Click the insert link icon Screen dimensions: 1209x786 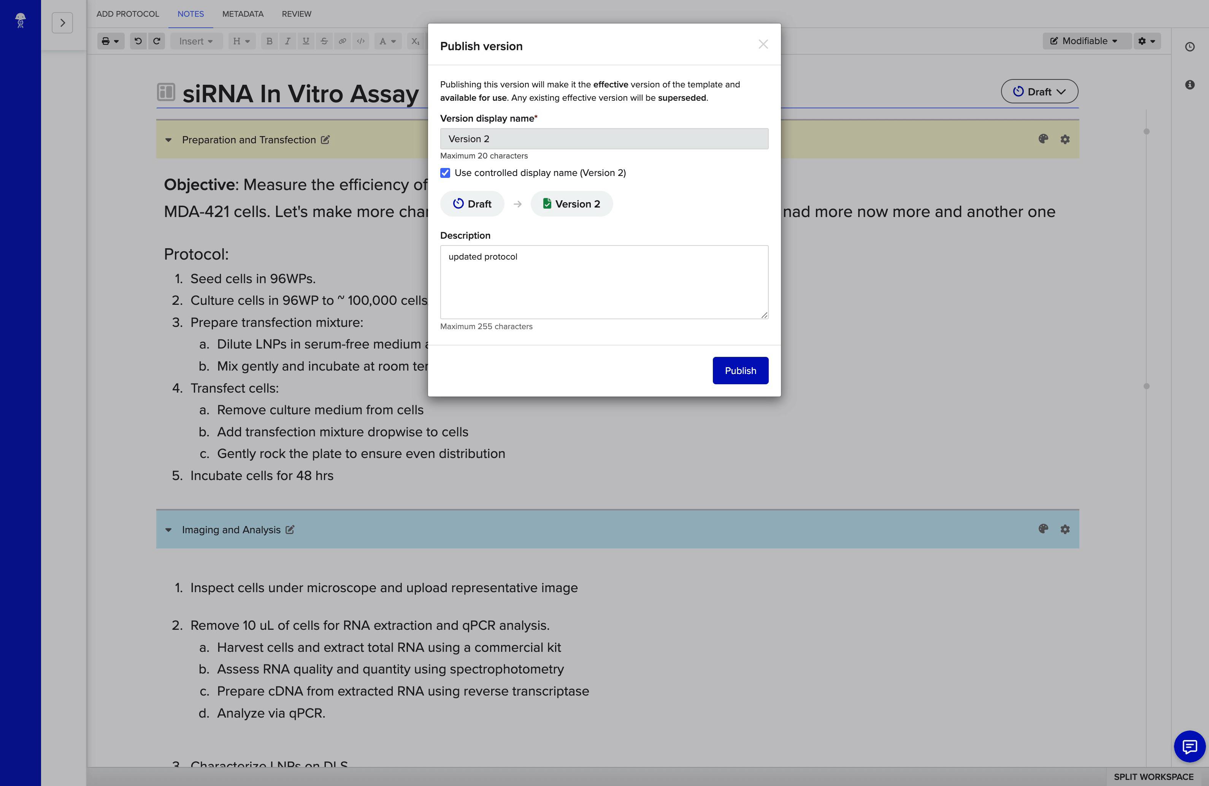tap(343, 41)
